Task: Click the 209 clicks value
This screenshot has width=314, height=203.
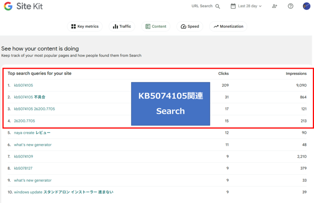Action: click(225, 85)
